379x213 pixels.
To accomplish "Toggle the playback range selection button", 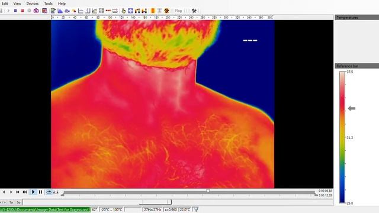I will [x=56, y=192].
